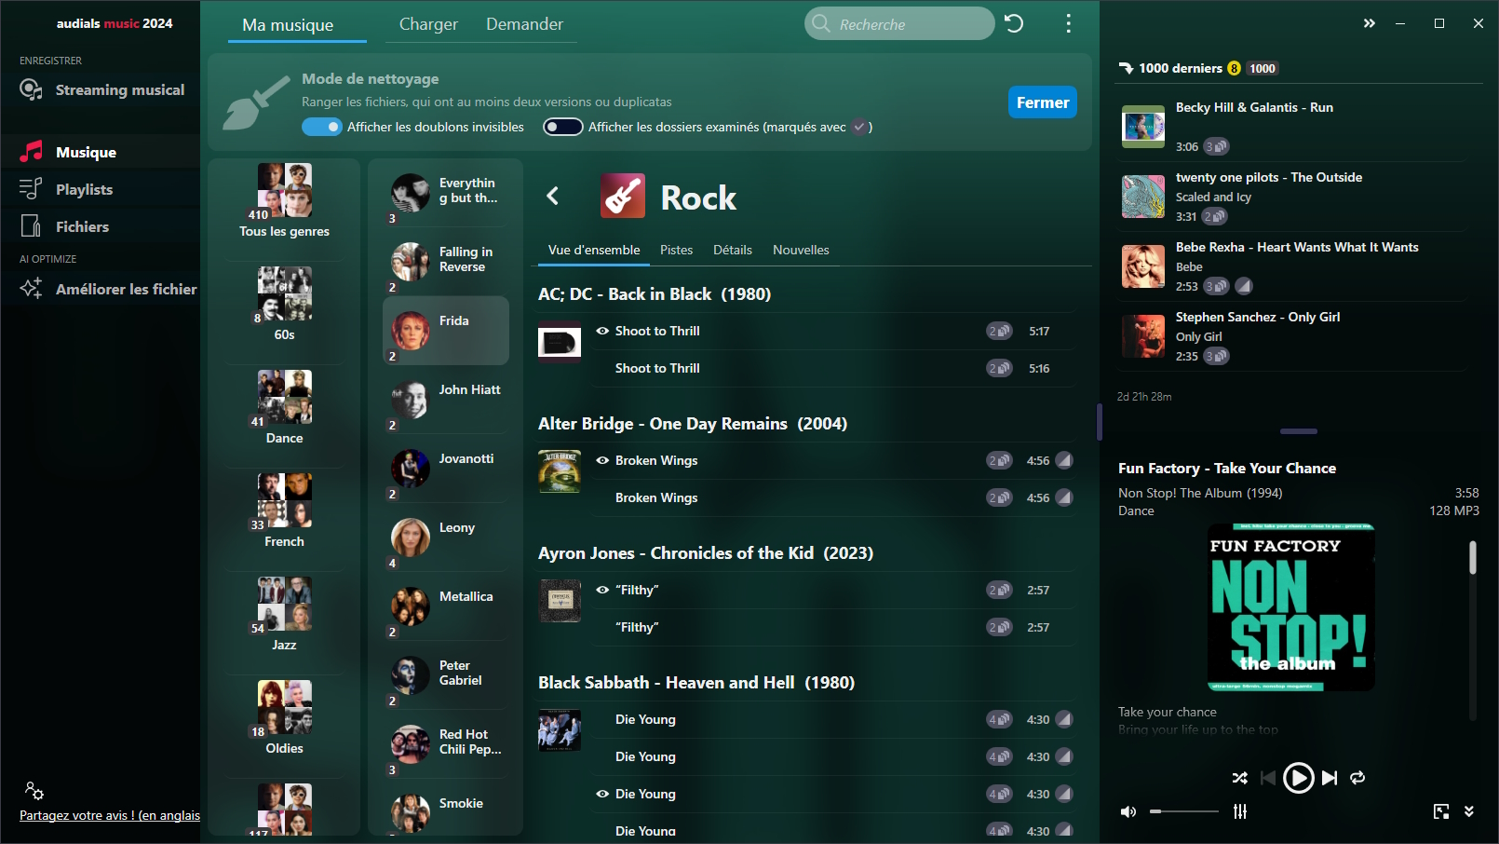
Task: Select the Jazz genre
Action: 284,615
